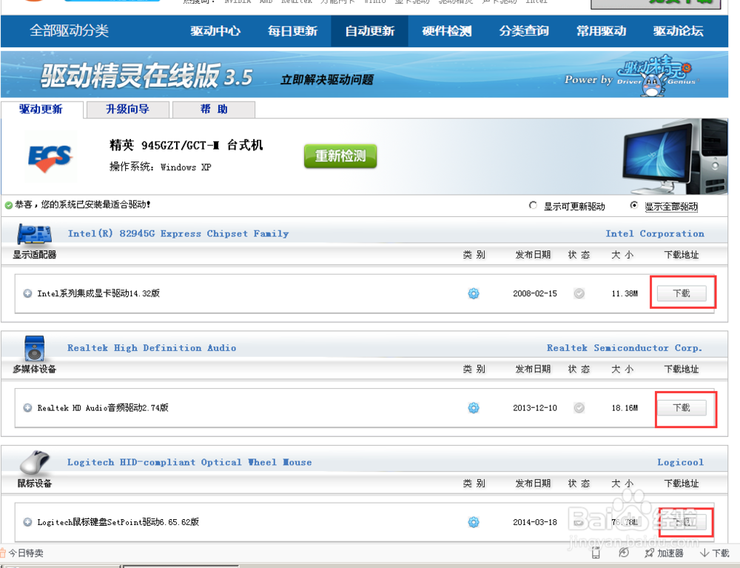Select the 显示可更新驱动 radio button

[x=533, y=205]
